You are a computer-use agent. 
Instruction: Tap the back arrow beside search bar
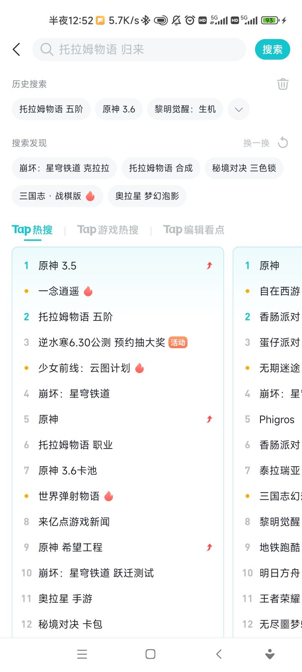coord(16,50)
